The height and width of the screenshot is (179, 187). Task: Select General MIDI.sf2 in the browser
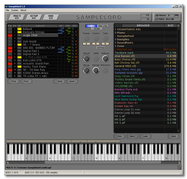click(x=146, y=66)
